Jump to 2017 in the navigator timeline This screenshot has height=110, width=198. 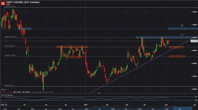point(140,109)
